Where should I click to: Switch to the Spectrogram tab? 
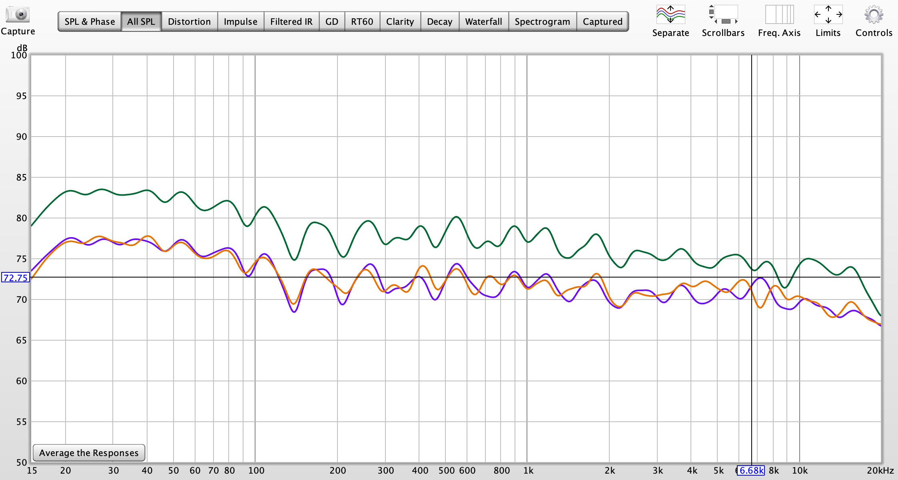tap(542, 22)
